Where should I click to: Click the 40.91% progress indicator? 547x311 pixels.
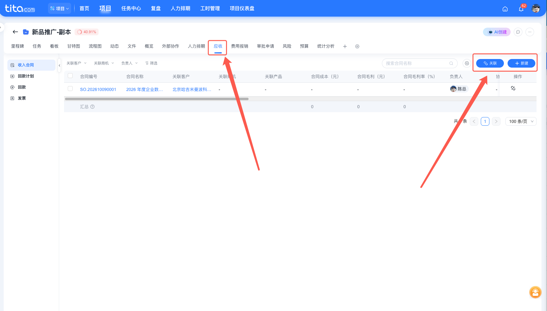pyautogui.click(x=87, y=32)
